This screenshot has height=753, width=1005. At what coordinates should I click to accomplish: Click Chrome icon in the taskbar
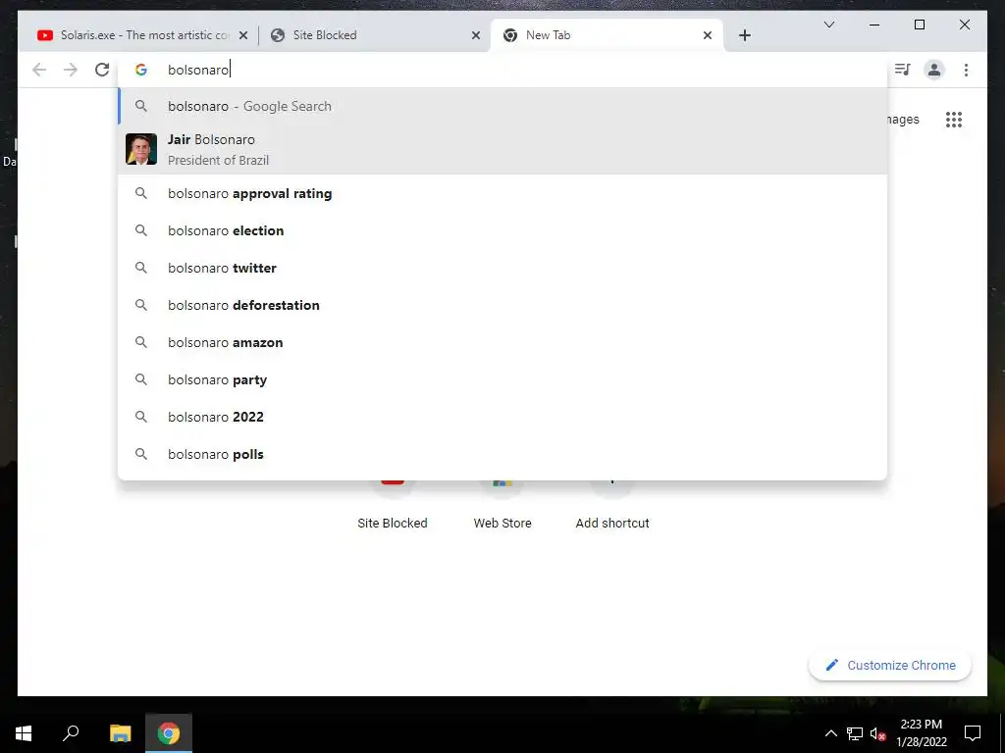pos(169,733)
